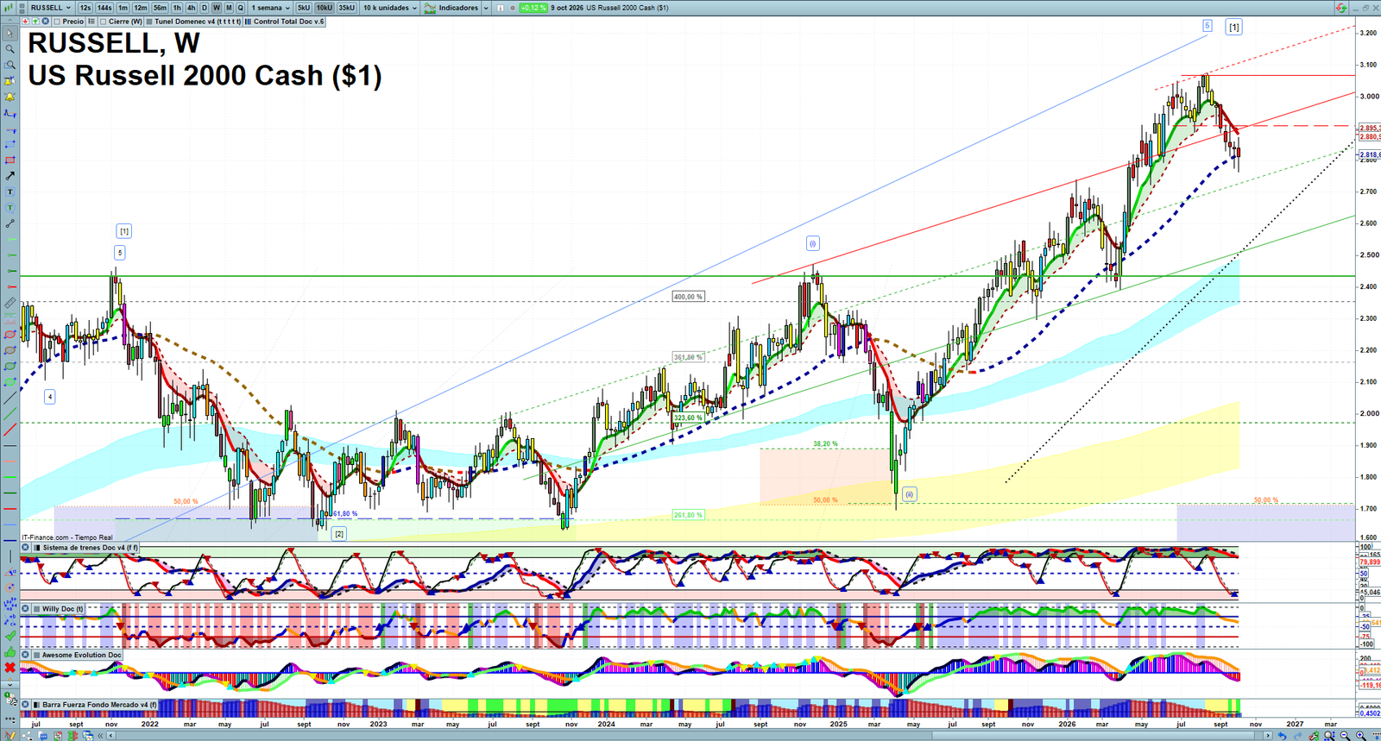1381x741 pixels.
Task: Click the 5kU units button
Action: click(x=304, y=8)
